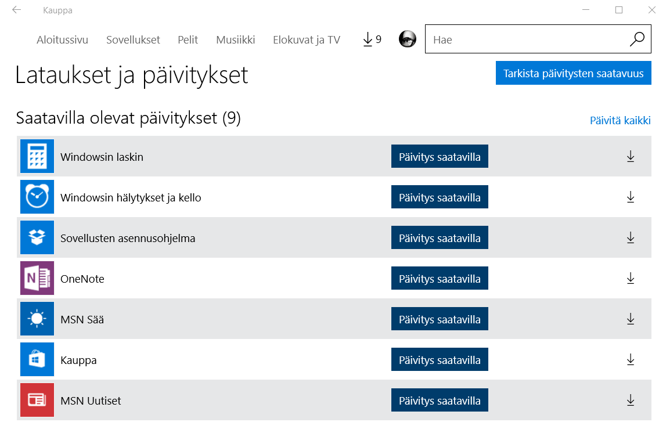Download update for Windowsin laskin via arrow
Image resolution: width=659 pixels, height=422 pixels.
point(631,157)
